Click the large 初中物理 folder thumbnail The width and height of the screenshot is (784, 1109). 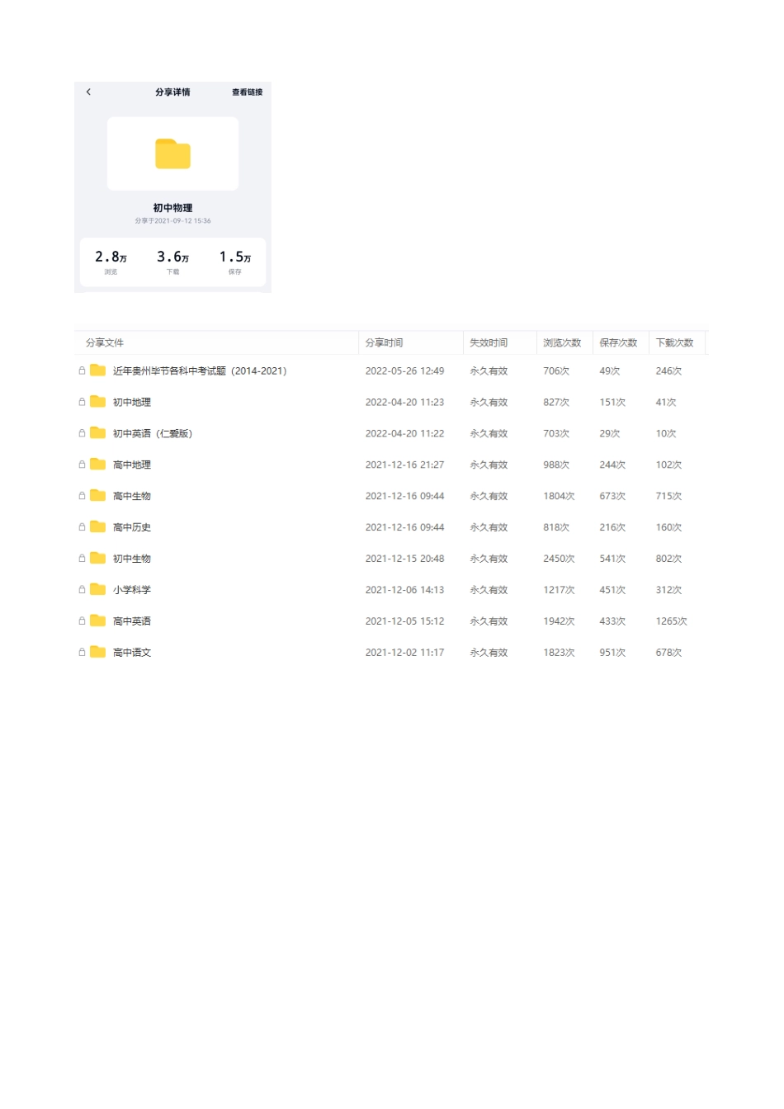click(172, 153)
